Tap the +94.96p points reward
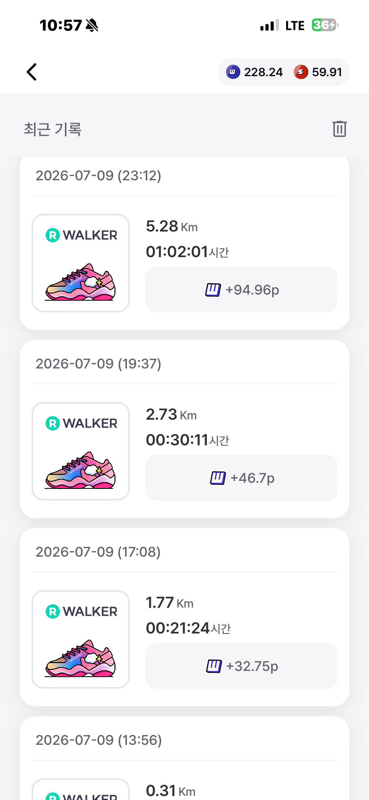The height and width of the screenshot is (800, 369). [x=241, y=290]
